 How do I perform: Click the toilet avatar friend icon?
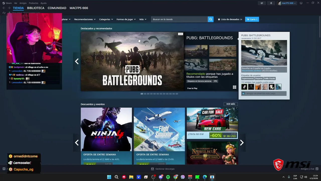coord(244,87)
